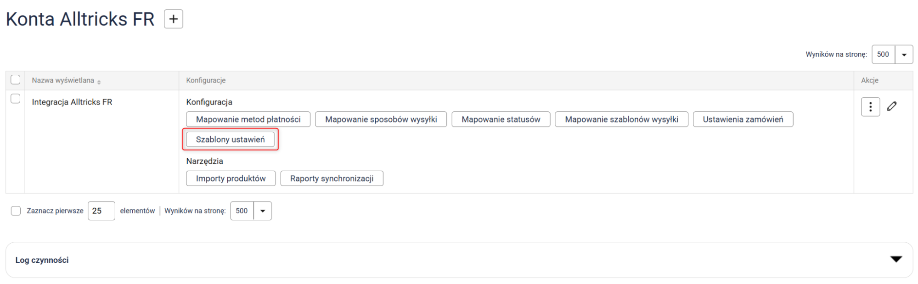Open Szablony ustawień
Viewport: 918px width, 284px height.
230,139
